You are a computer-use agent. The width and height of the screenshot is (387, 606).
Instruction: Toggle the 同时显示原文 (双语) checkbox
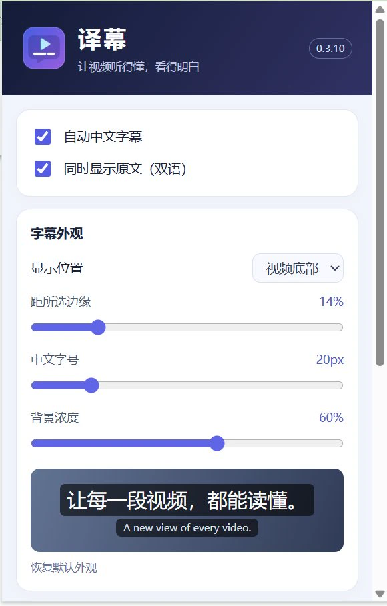click(x=43, y=169)
